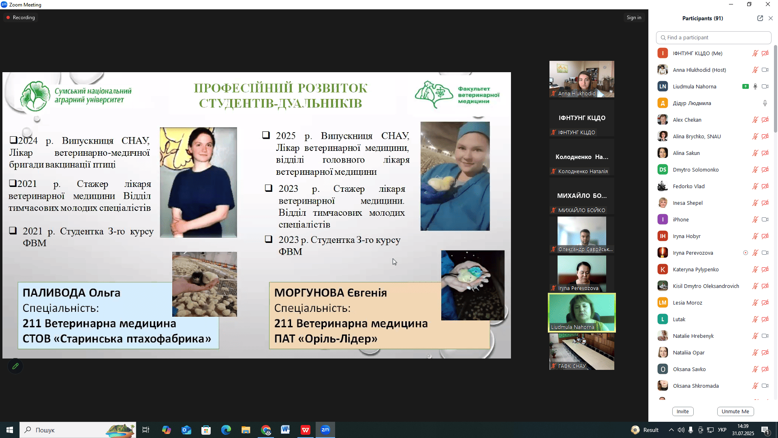Open the notifications center icon
This screenshot has width=778, height=438.
(765, 430)
